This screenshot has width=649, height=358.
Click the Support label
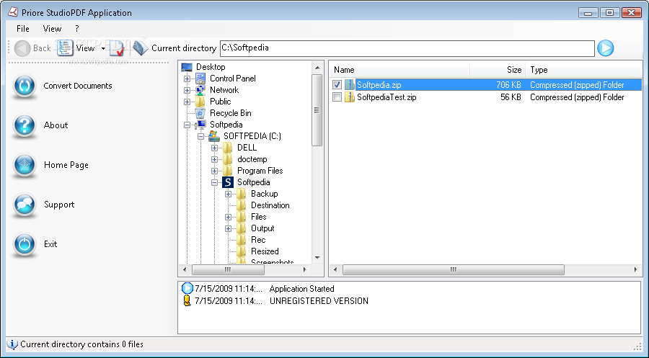[59, 205]
